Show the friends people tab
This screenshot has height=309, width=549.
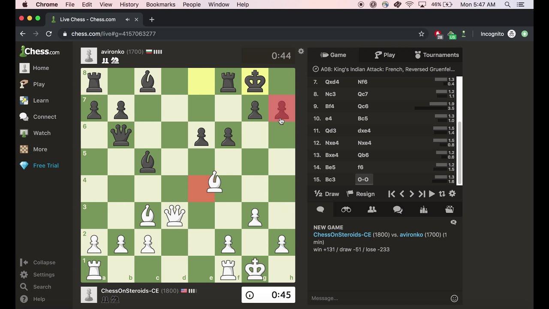(372, 209)
